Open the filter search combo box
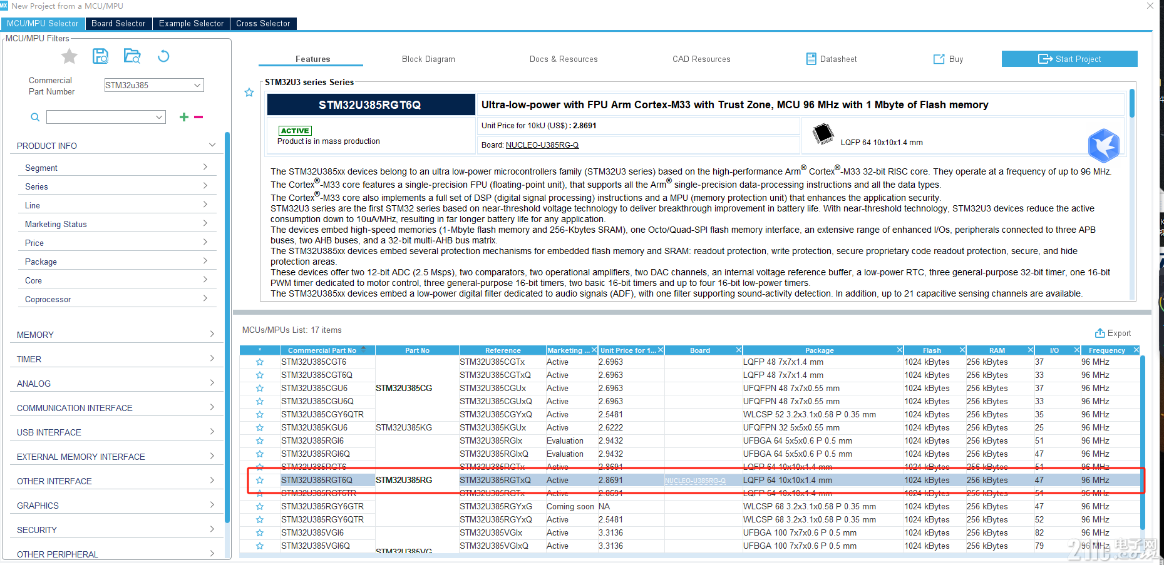 coord(159,117)
